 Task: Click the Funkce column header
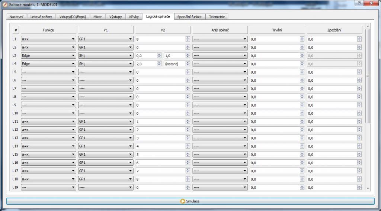[48, 30]
